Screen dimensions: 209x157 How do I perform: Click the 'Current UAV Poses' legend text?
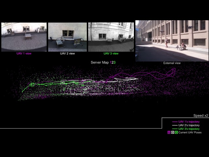coord(190,132)
